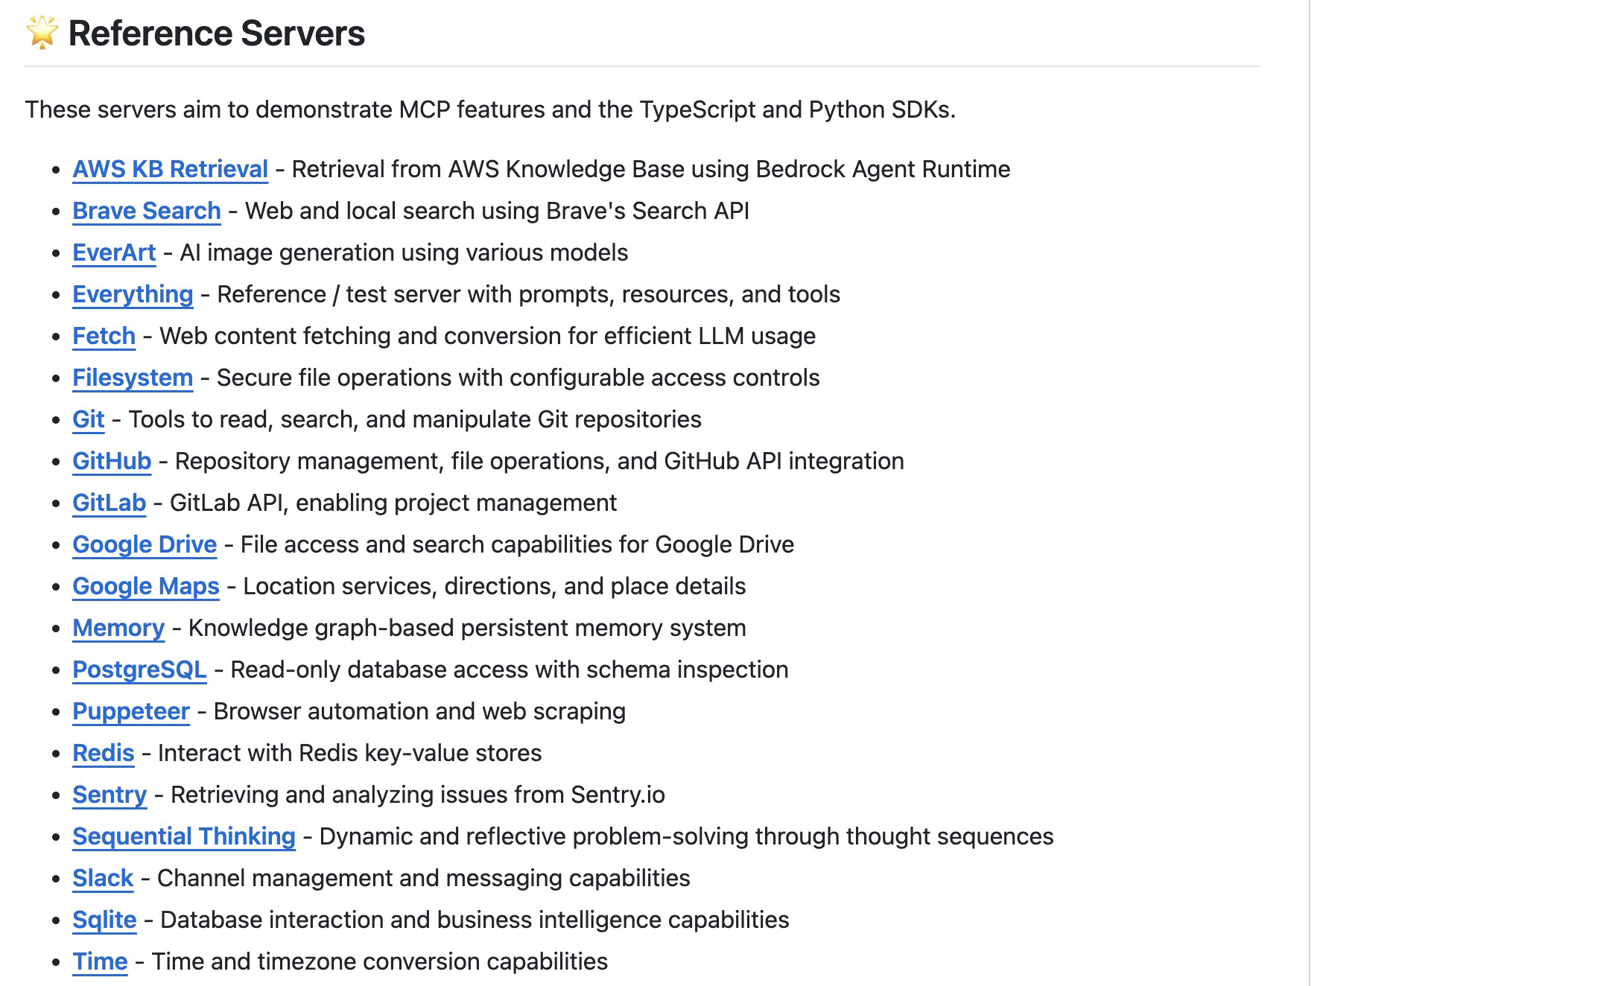Screen dimensions: 1618x986
Task: Open the Puppeteer server link
Action: (131, 711)
